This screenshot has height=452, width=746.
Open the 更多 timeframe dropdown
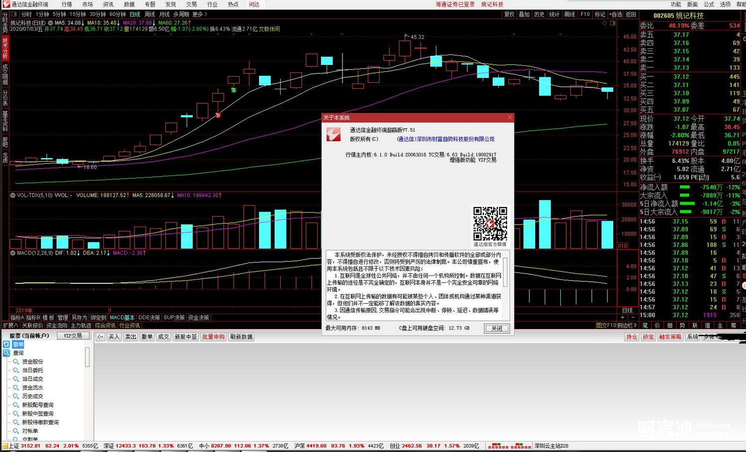[x=200, y=14]
